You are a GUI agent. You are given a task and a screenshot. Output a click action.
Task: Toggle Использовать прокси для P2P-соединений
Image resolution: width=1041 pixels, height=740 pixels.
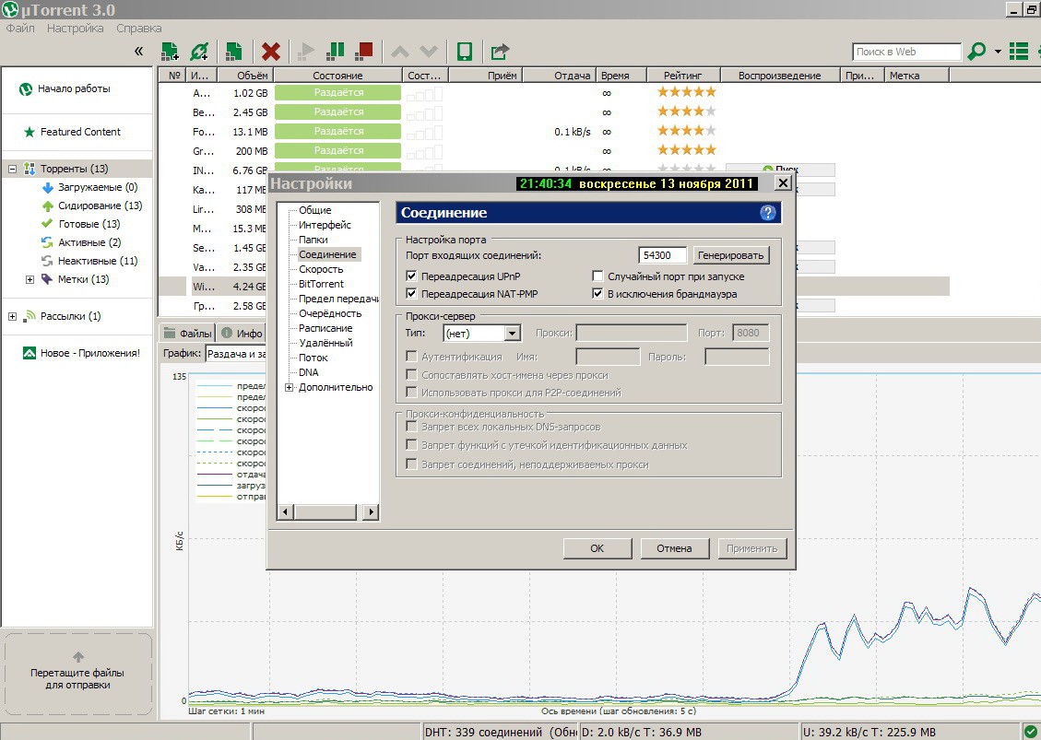click(411, 393)
